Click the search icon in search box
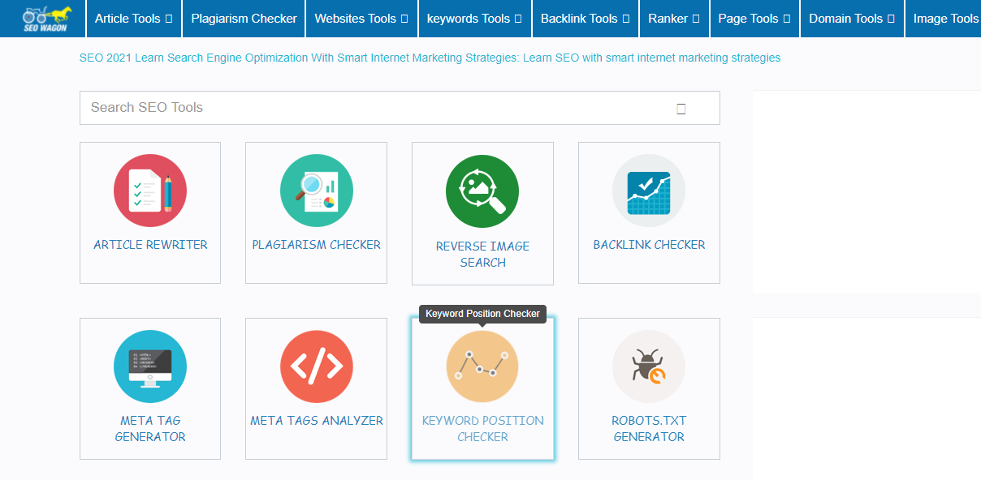This screenshot has width=981, height=480. [x=681, y=109]
